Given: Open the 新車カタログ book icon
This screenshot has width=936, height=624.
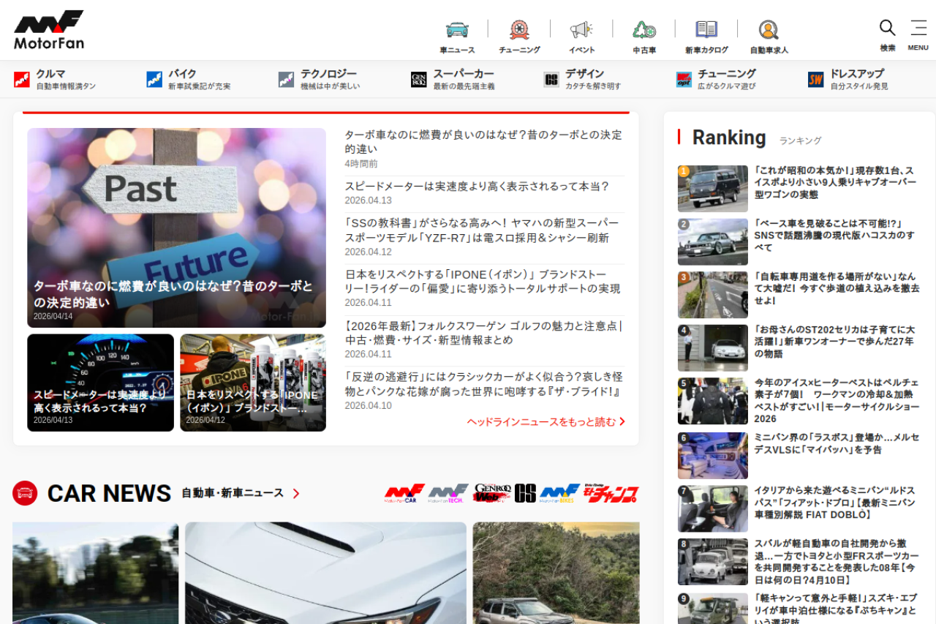Looking at the screenshot, I should click(706, 31).
